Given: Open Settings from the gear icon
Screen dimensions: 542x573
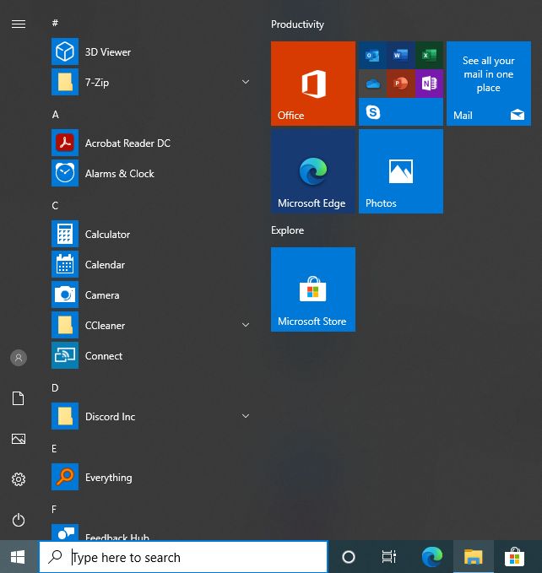Looking at the screenshot, I should [x=19, y=479].
